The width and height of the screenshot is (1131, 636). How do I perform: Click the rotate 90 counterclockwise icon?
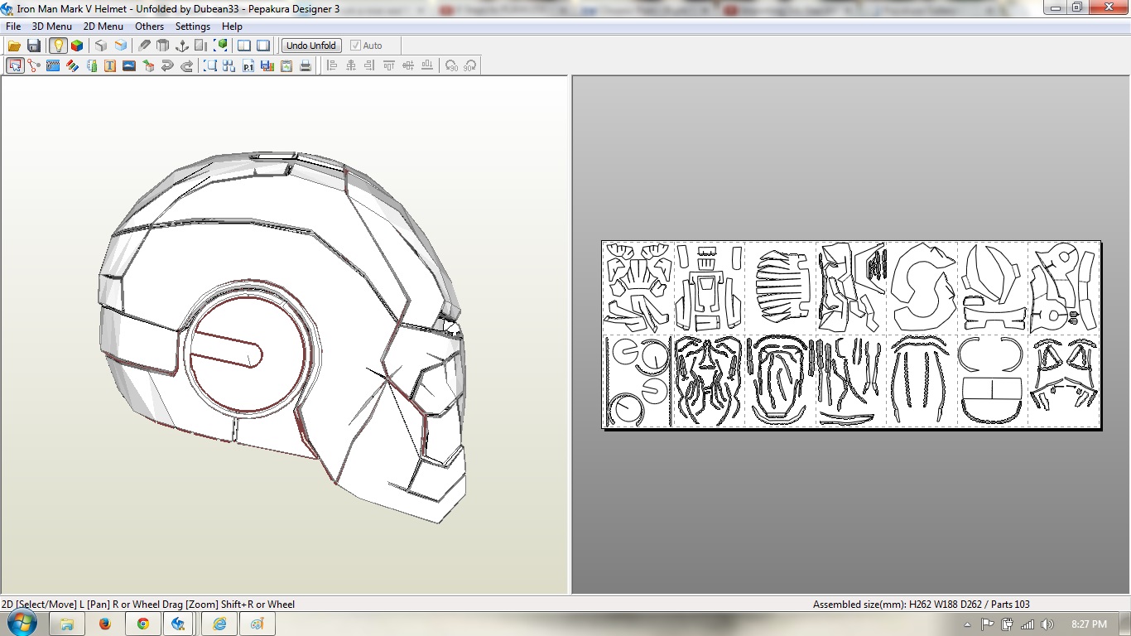[x=451, y=65]
